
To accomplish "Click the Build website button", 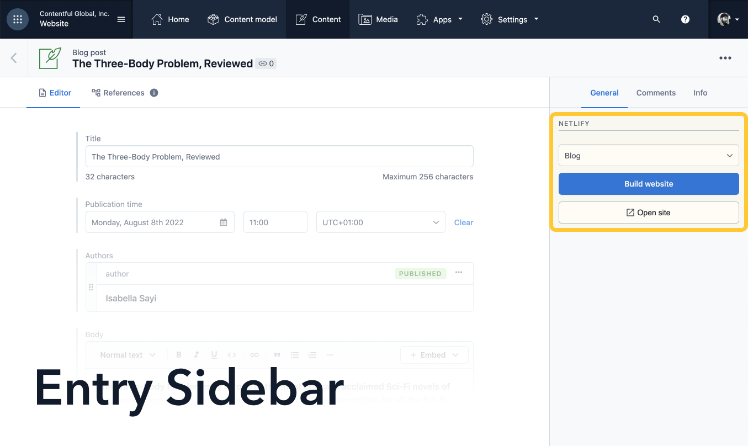I will (648, 183).
